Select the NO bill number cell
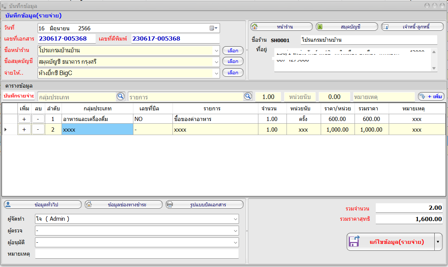 [x=153, y=119]
